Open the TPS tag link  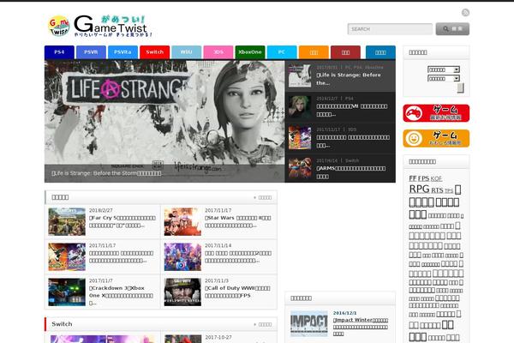pyautogui.click(x=449, y=191)
